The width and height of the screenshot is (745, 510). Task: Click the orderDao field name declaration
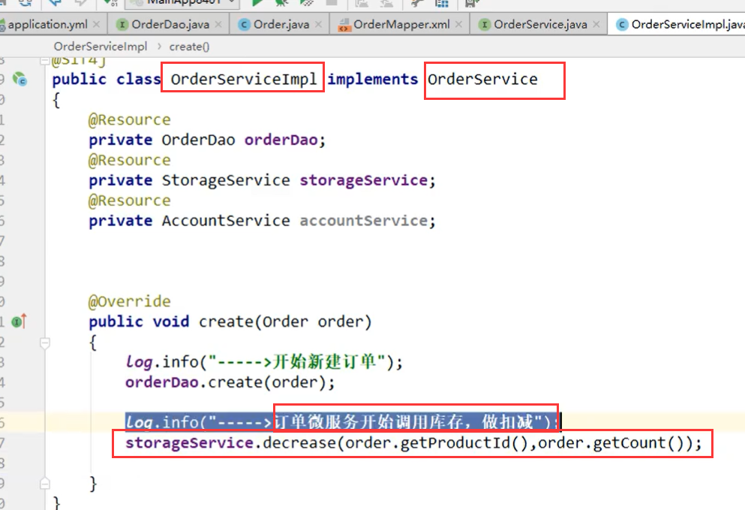[x=281, y=140]
